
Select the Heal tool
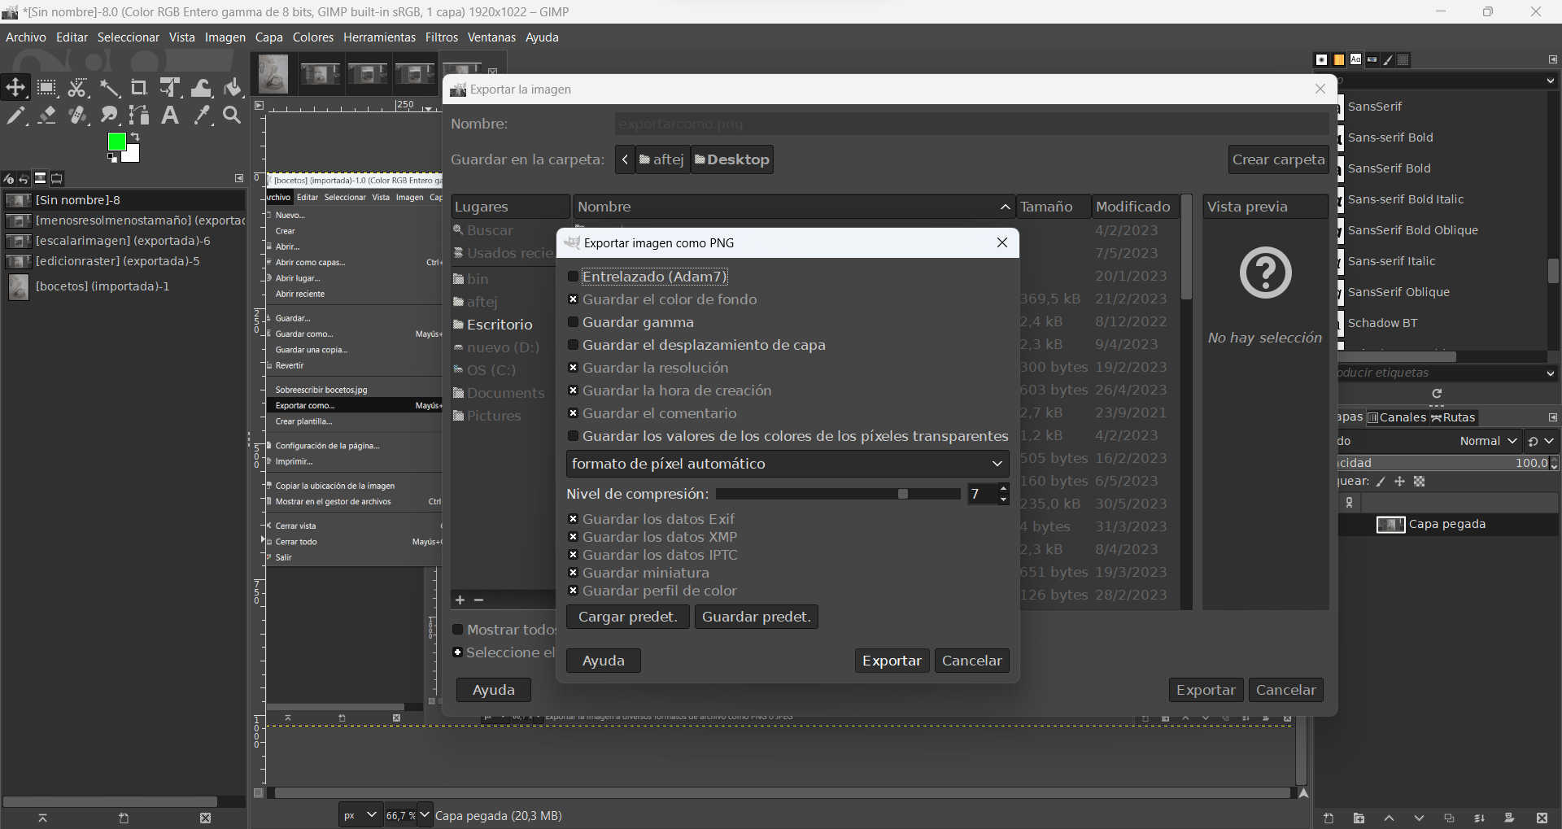pyautogui.click(x=77, y=116)
